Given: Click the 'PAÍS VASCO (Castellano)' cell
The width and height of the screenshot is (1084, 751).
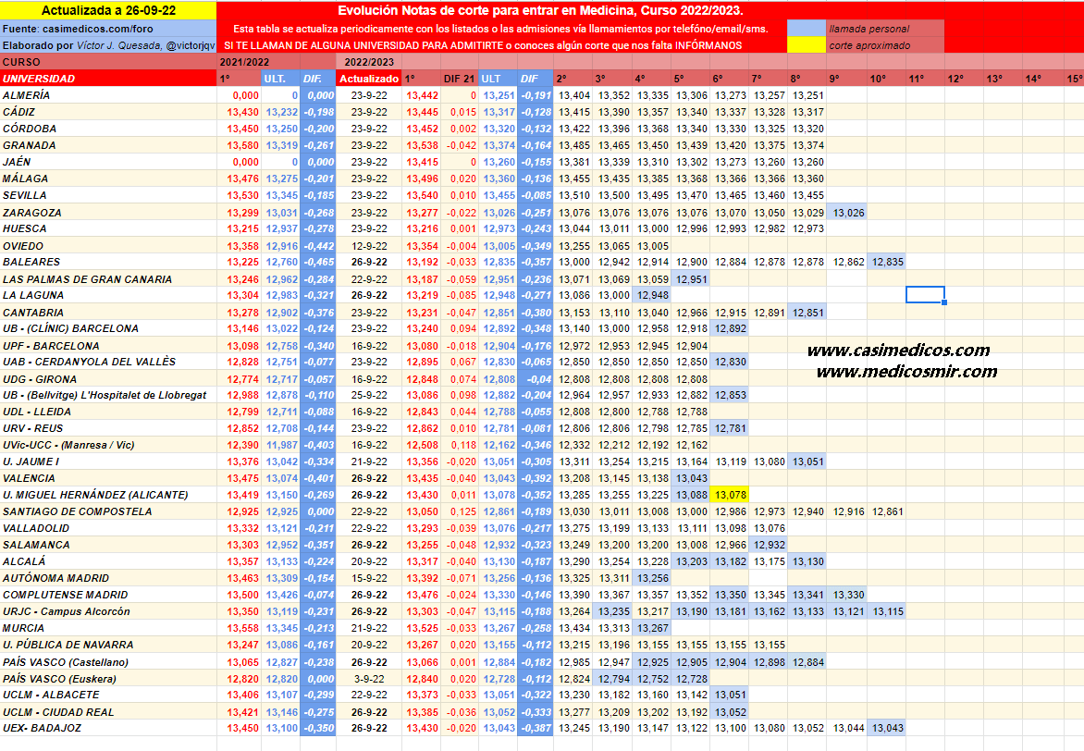Looking at the screenshot, I should pos(108,662).
